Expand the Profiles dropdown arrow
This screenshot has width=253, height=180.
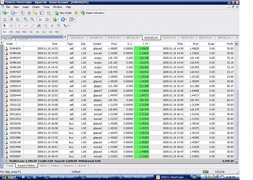coord(16,13)
